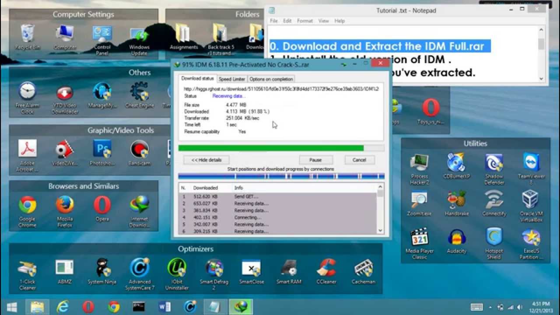Launch the Internet Download Manager desktop shortcut
This screenshot has height=315, width=560.
point(139,212)
